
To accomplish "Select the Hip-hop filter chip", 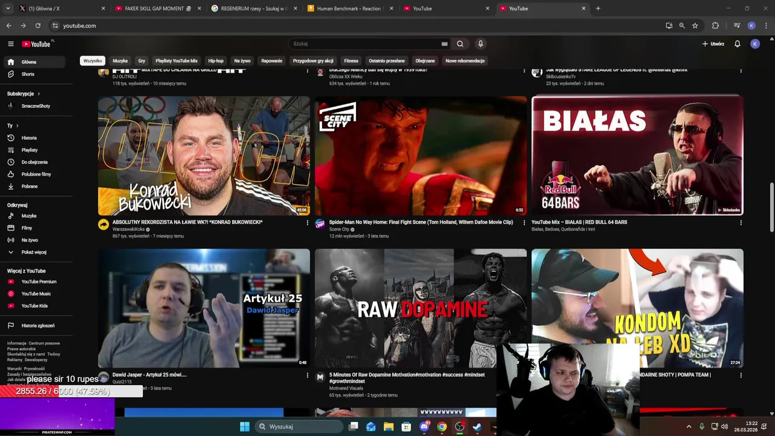I will coord(216,61).
